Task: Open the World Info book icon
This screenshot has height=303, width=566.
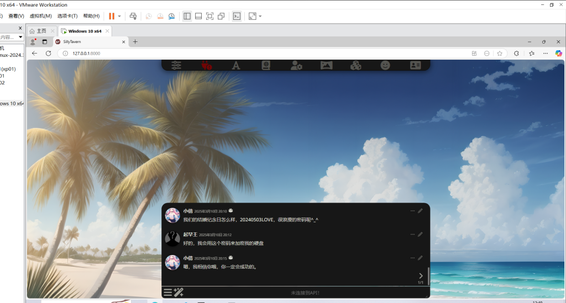Action: coord(266,65)
